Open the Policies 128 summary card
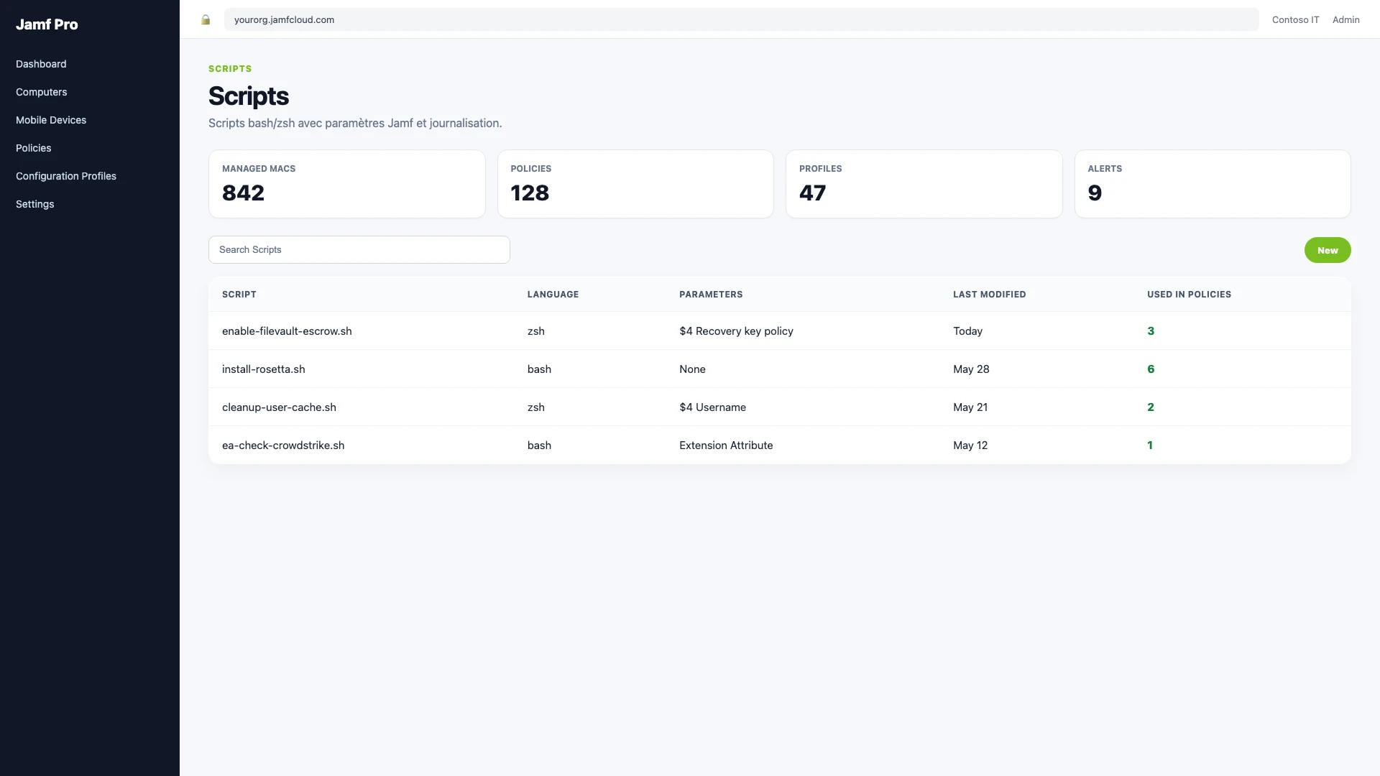 pyautogui.click(x=635, y=184)
